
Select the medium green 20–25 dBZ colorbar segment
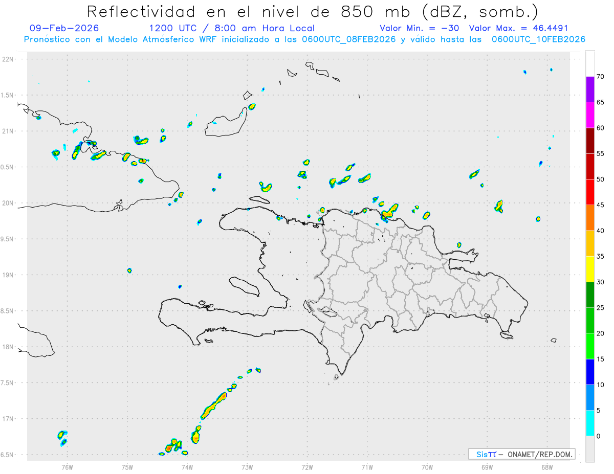click(590, 321)
